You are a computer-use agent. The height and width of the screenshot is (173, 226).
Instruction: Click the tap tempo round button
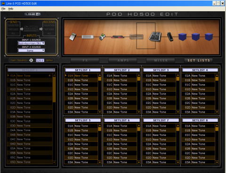(x=31, y=60)
